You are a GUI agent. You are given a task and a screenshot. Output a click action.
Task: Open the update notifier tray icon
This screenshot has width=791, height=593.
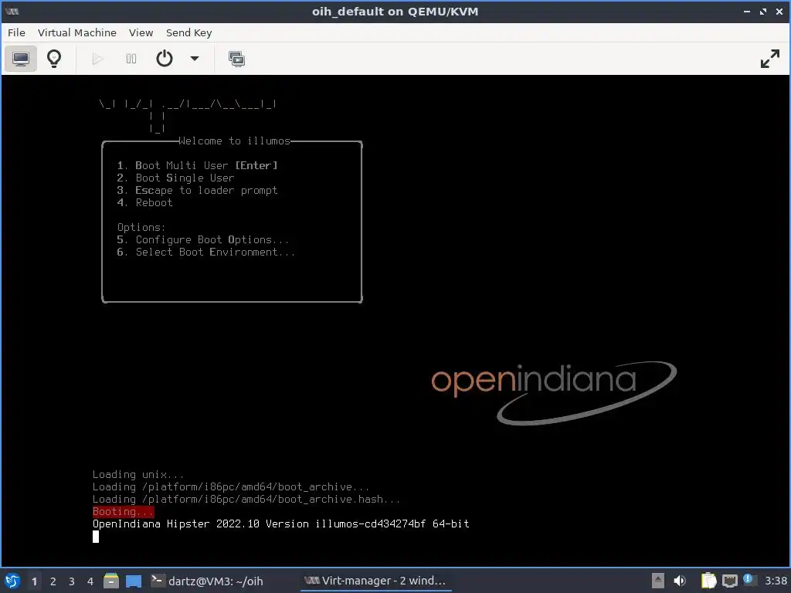click(x=749, y=580)
